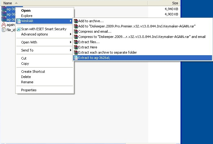Expand the WinRAR submenu arrow

coord(70,21)
